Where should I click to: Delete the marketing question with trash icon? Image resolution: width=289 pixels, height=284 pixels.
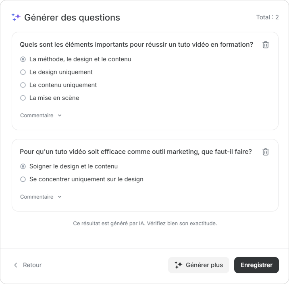pos(266,152)
